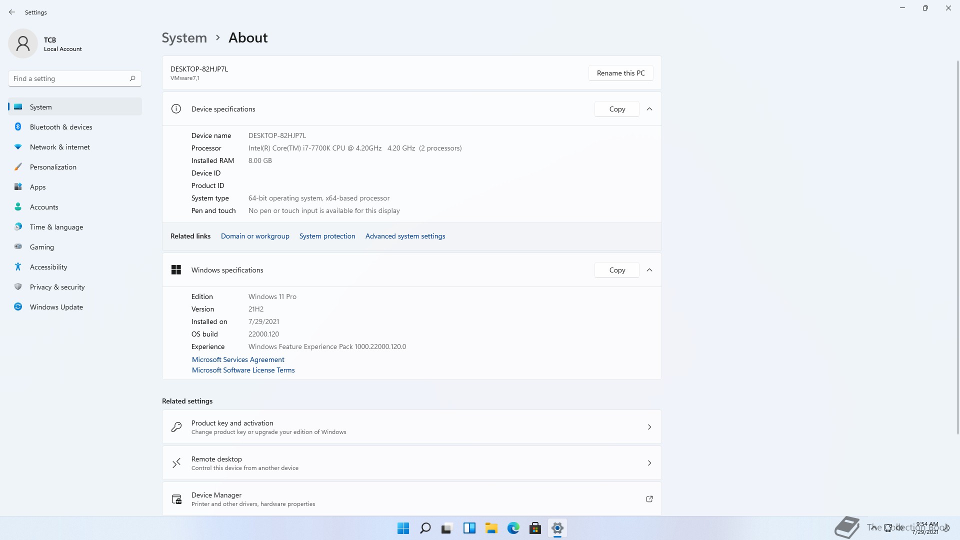
Task: Focus the Find a setting search box
Action: coord(75,78)
